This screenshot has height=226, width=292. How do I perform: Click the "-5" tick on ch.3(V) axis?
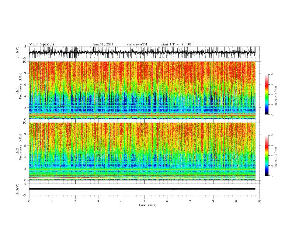[x=25, y=195]
